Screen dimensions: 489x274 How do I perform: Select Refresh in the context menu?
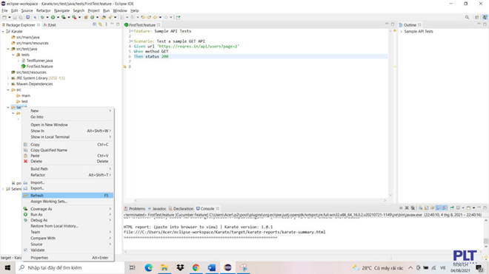coord(67,195)
